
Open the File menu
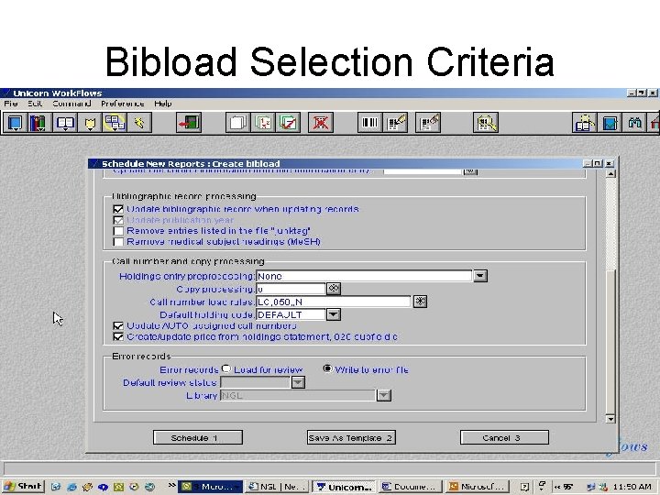point(10,104)
